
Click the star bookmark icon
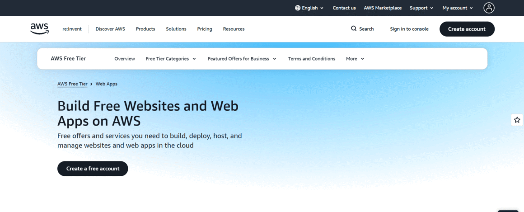click(517, 120)
